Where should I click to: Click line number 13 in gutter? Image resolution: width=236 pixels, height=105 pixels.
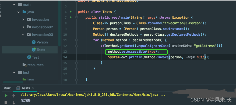click(65, 52)
